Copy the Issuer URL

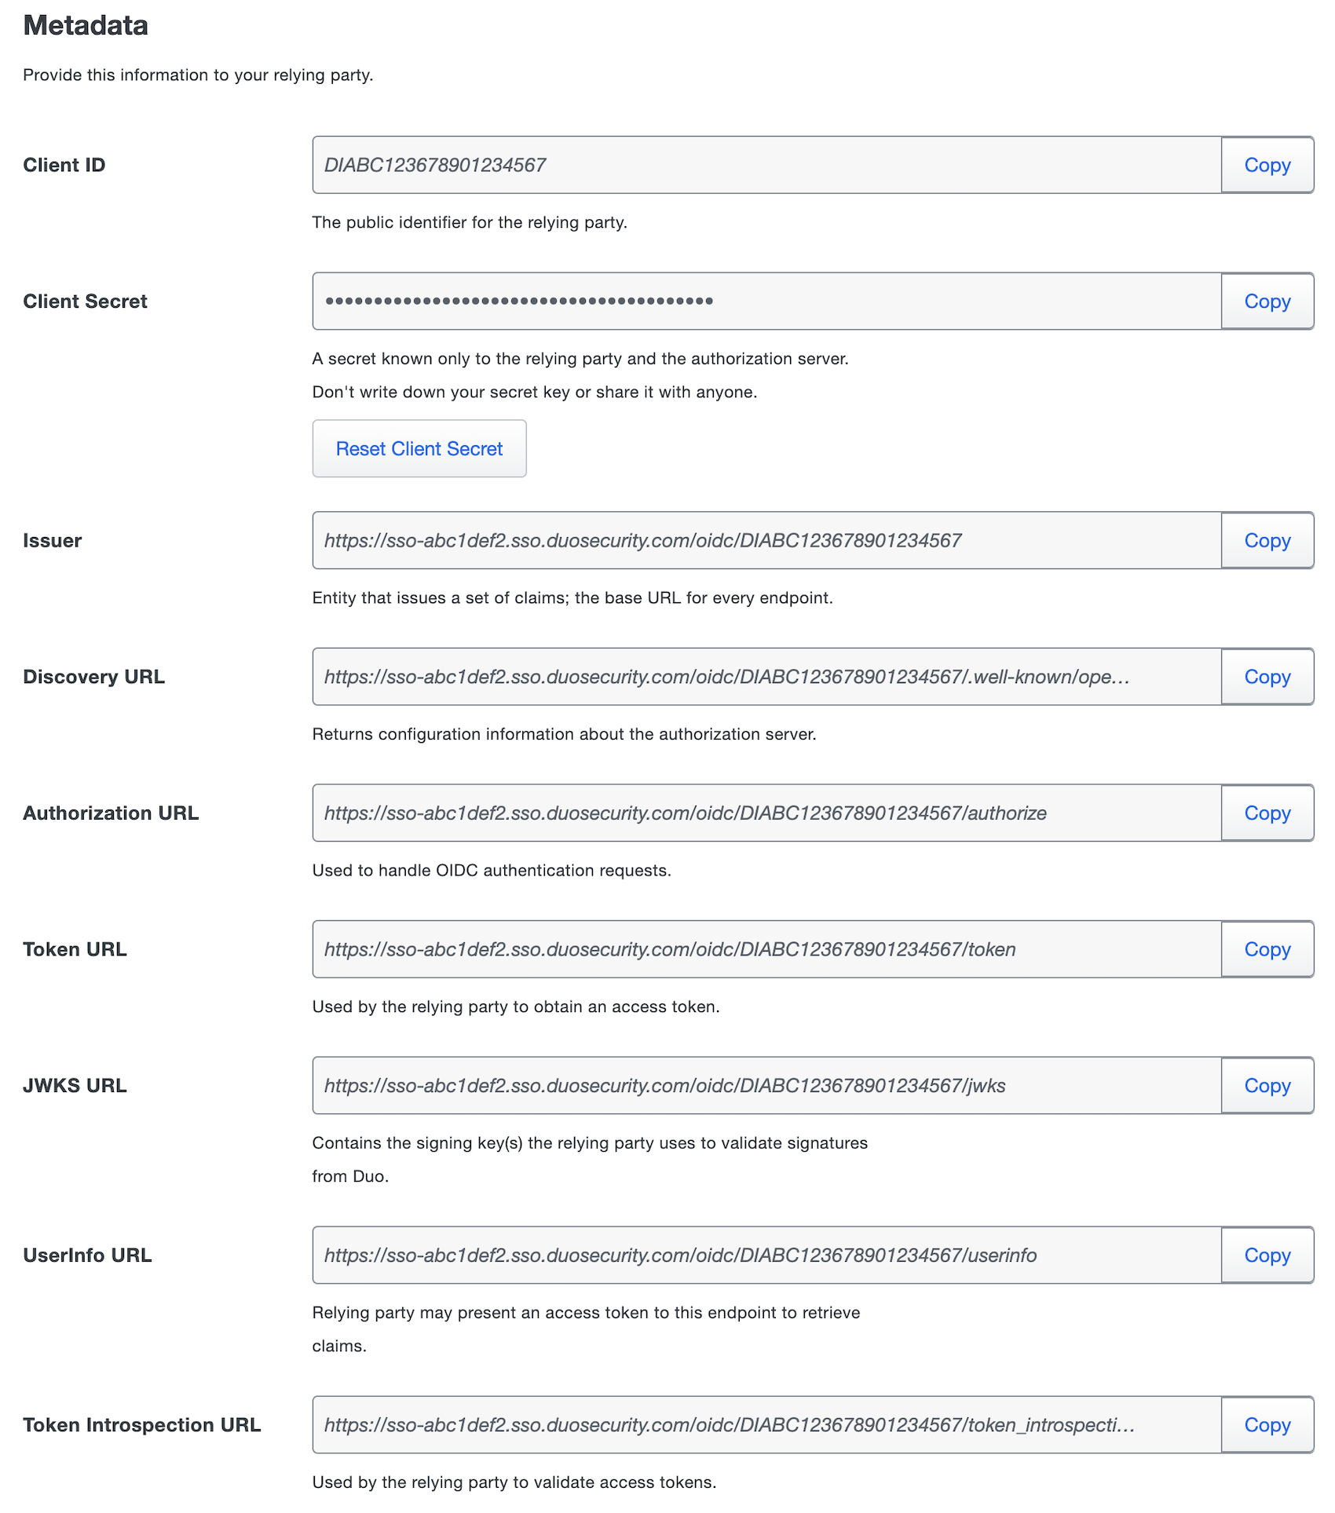[x=1267, y=540]
